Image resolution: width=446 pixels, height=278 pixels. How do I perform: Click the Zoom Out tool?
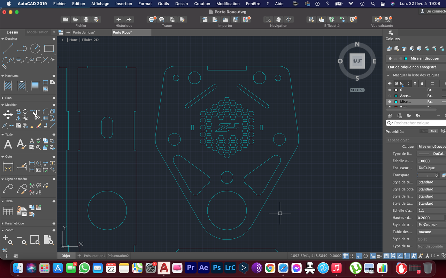click(x=22, y=239)
